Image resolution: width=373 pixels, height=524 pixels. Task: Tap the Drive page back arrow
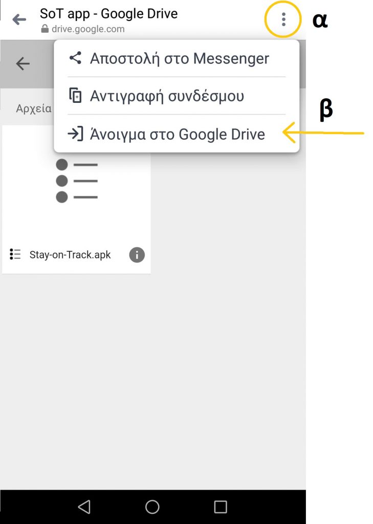(x=23, y=63)
